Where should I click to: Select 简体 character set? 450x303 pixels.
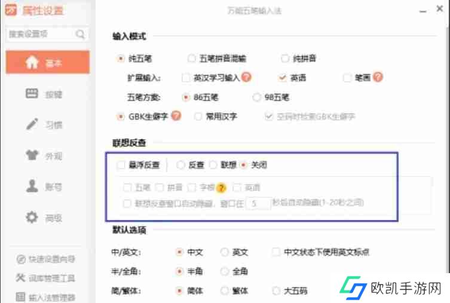tap(179, 290)
